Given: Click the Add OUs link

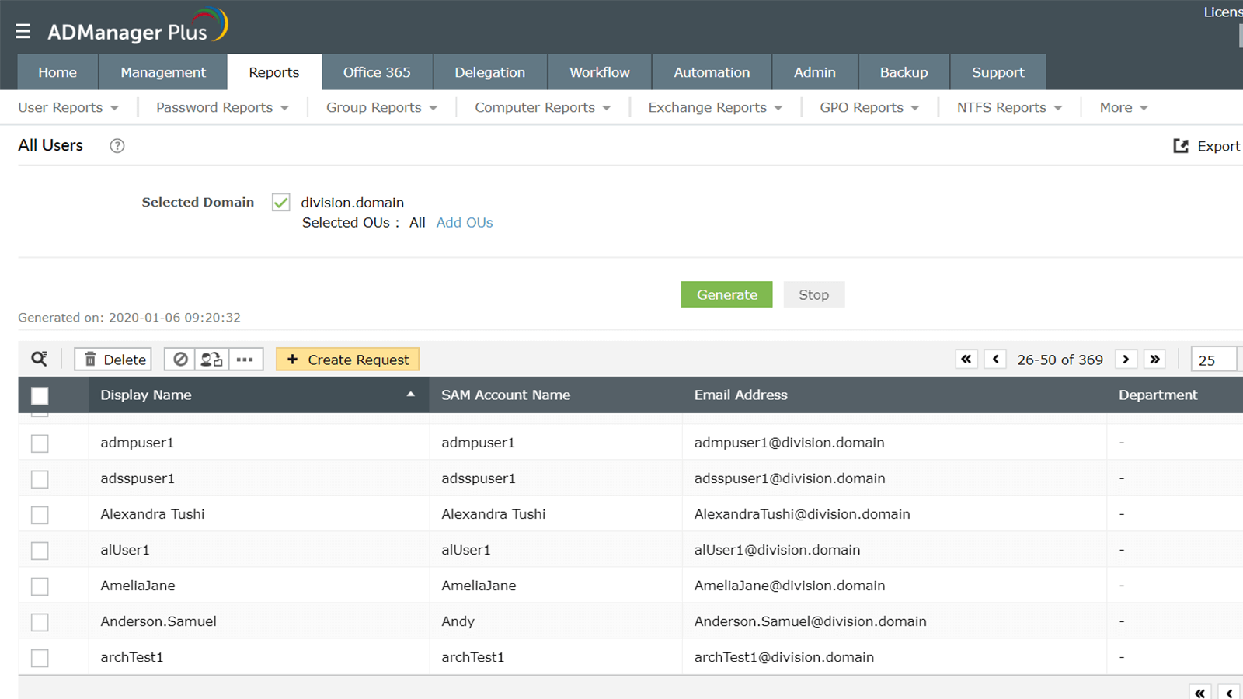Looking at the screenshot, I should (465, 223).
